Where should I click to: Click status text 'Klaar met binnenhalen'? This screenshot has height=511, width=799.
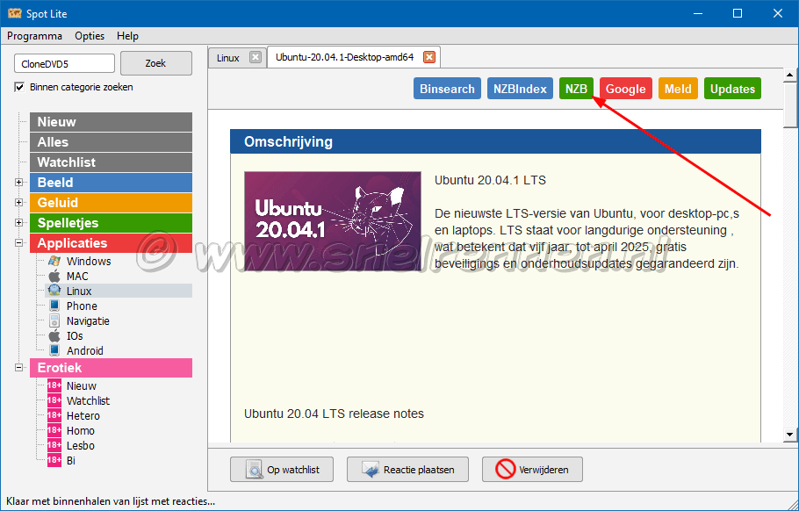tap(111, 501)
